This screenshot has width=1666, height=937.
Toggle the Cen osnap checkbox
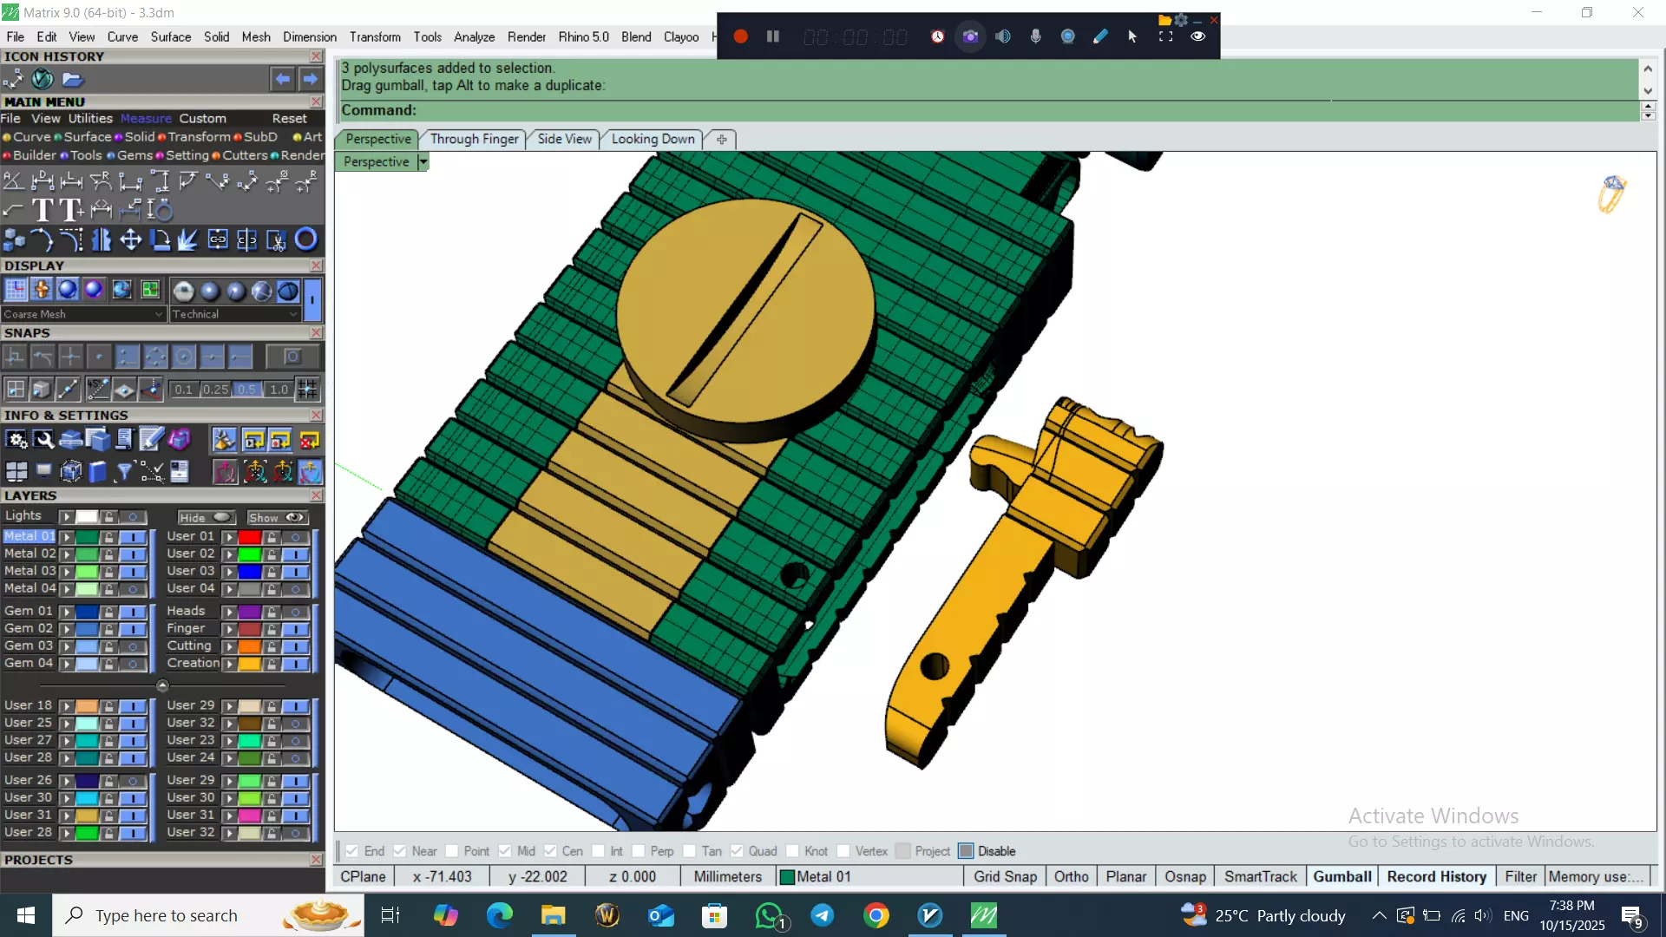(x=550, y=851)
